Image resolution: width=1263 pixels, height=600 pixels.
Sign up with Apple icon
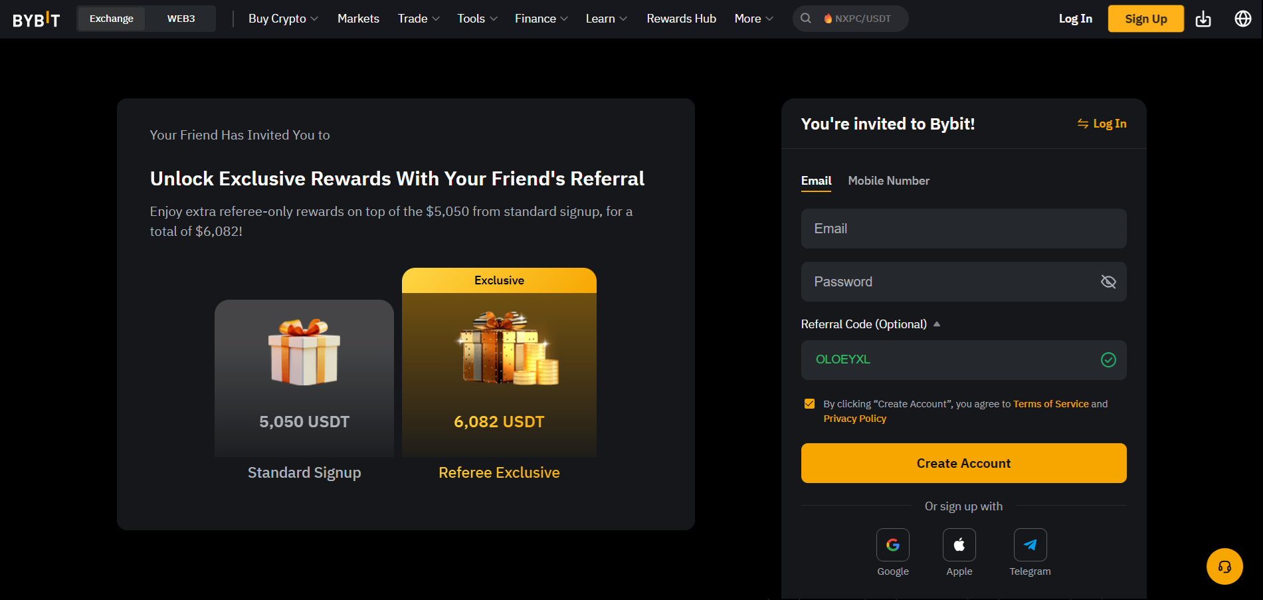pos(959,545)
